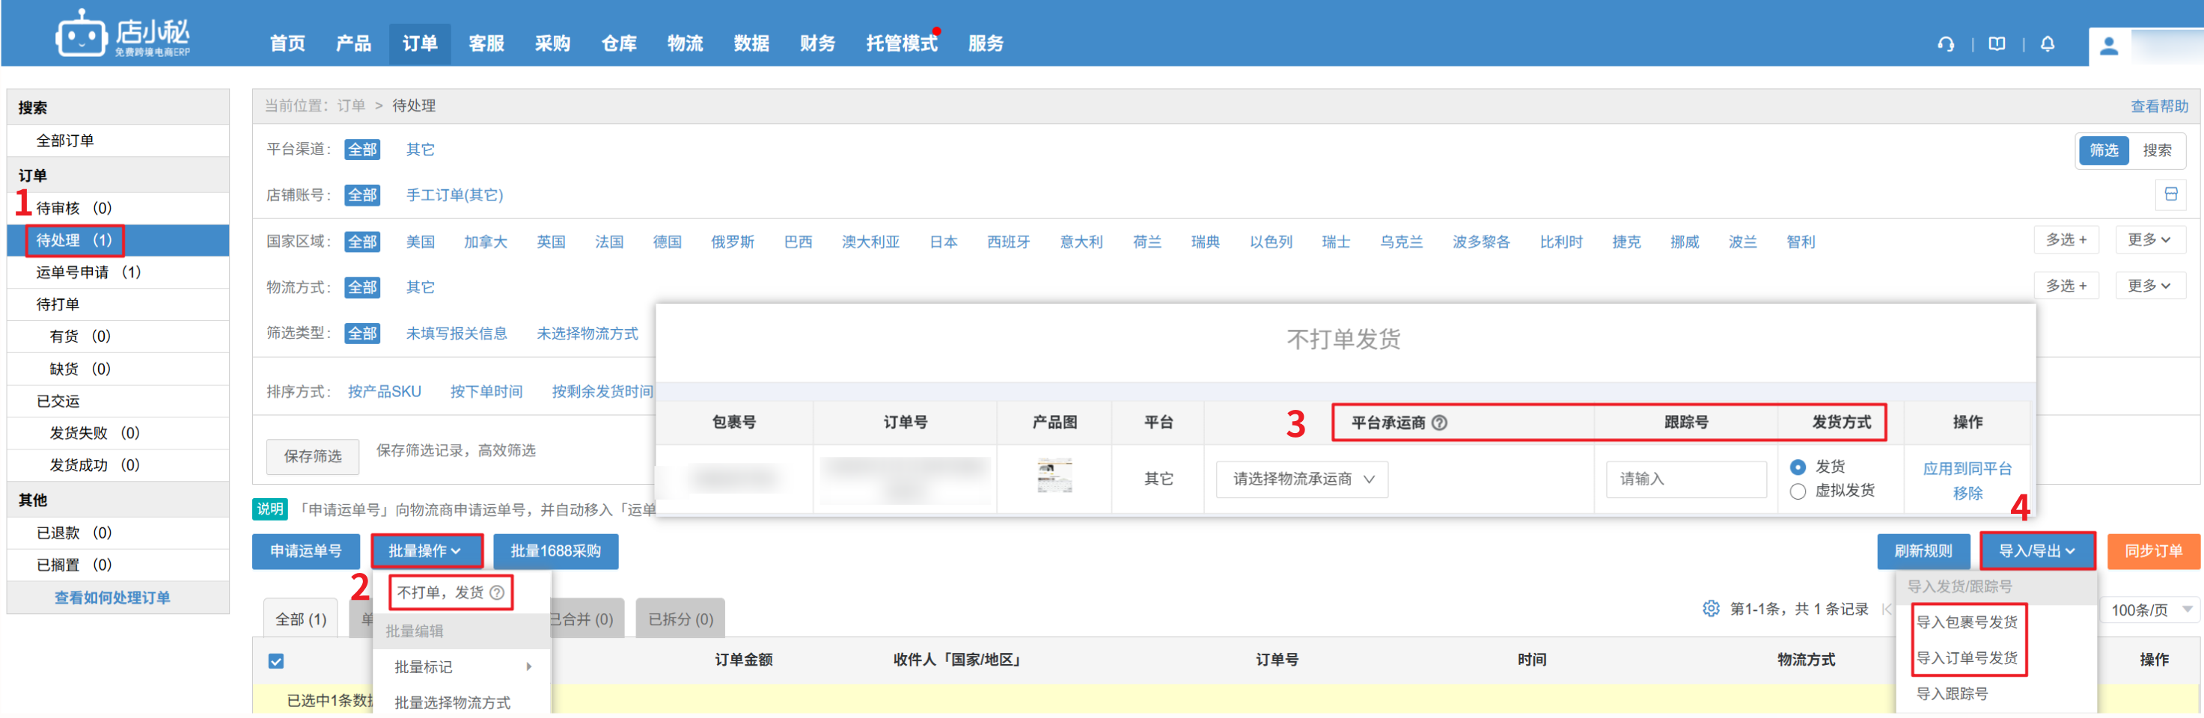Click the 应用到同平台 link
This screenshot has height=718, width=2204.
click(1966, 468)
